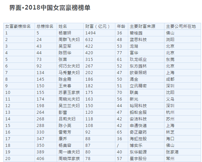Image resolution: width=202 pixels, height=162 pixels.
Task: Click the company cell 申通快递
Action: [138, 125]
